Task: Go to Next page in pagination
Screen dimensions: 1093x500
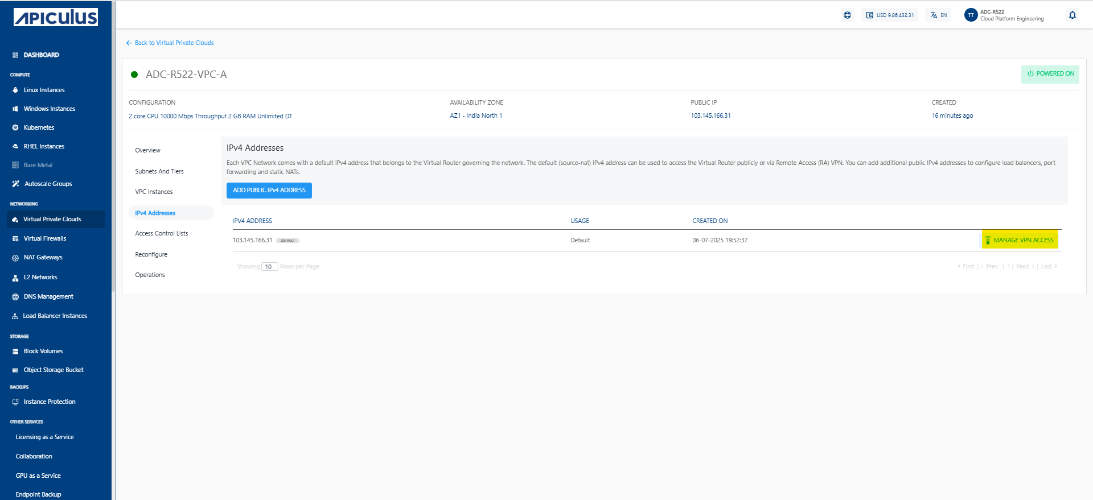Action: point(1023,267)
